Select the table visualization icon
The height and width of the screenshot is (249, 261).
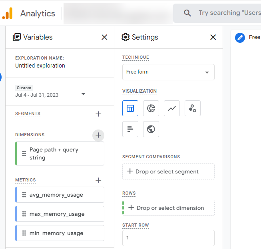[x=130, y=108]
